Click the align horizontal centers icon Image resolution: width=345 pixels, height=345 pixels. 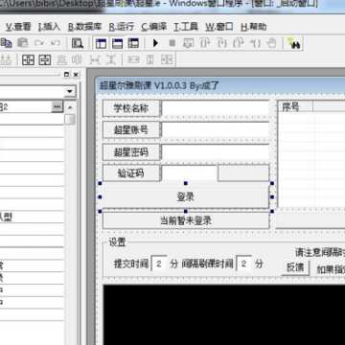(61, 59)
